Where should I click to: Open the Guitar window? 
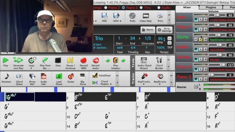71,78
